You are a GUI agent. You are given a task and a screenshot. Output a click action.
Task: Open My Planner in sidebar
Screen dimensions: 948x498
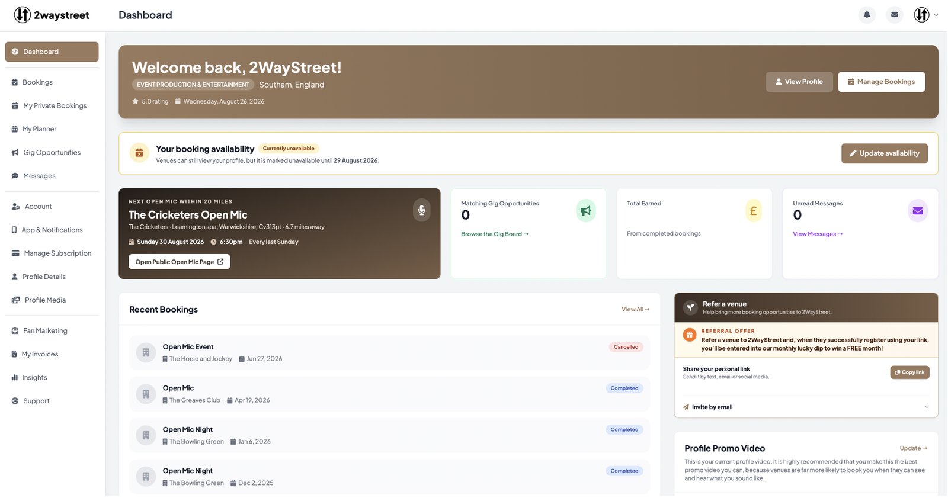(x=52, y=129)
